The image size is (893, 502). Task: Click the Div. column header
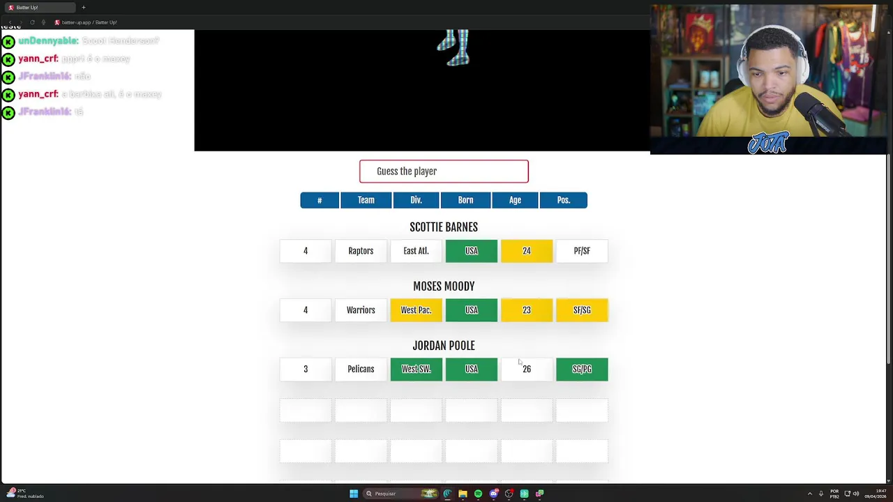point(416,200)
